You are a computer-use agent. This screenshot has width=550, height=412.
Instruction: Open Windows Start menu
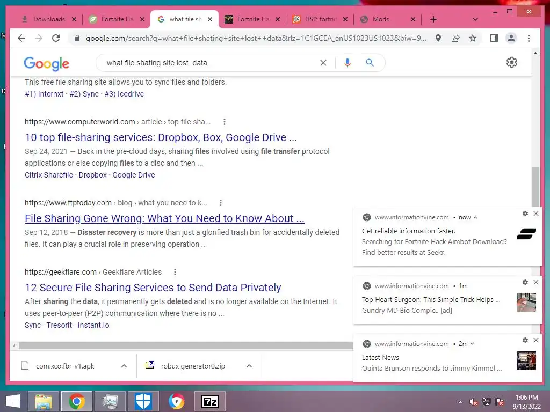[13, 401]
